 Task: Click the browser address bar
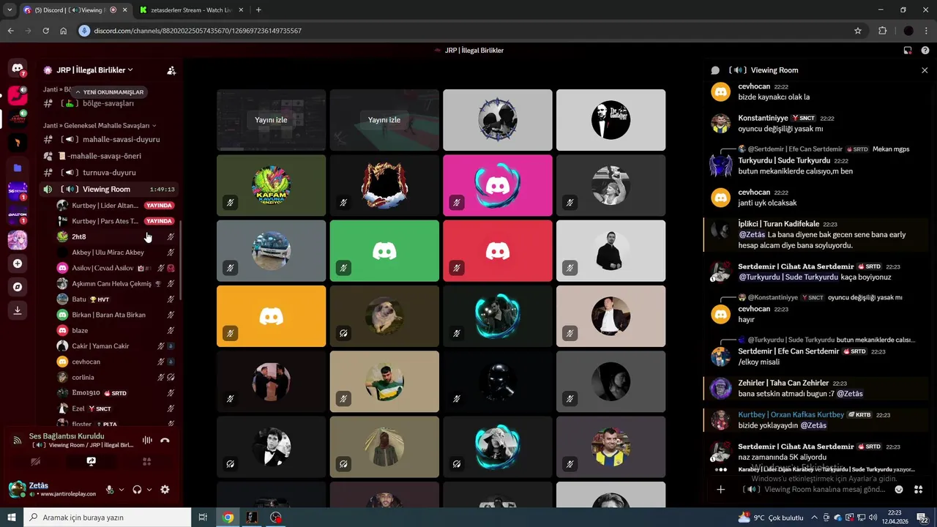(468, 31)
